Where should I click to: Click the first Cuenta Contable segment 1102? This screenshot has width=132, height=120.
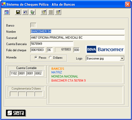14,73
